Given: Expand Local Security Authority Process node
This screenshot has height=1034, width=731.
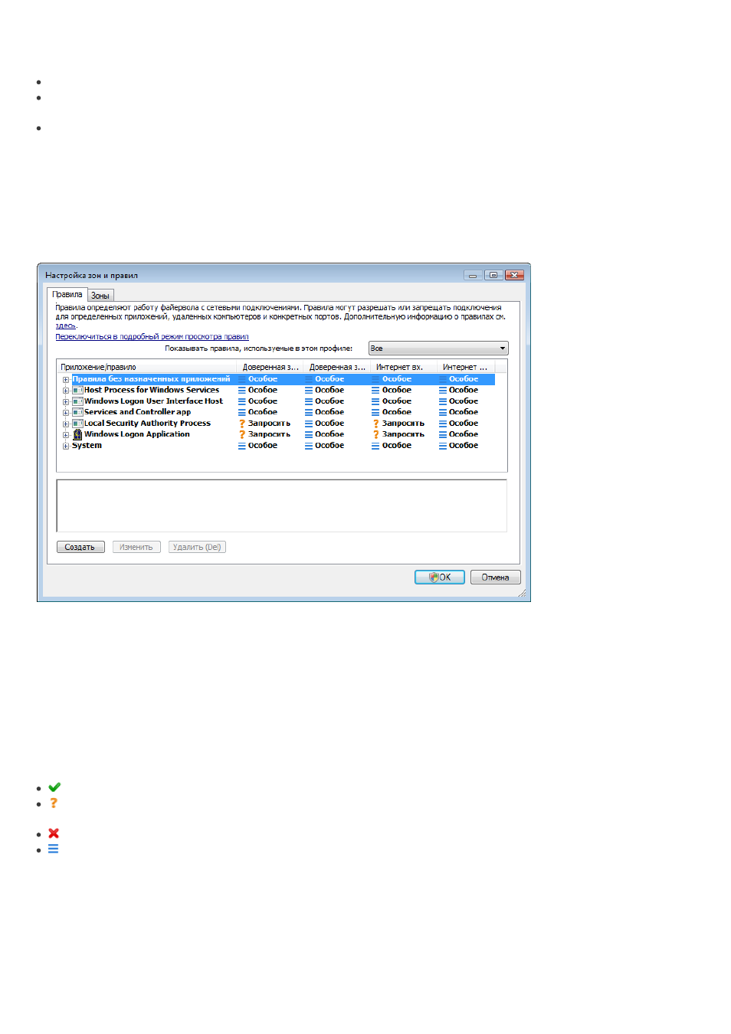Looking at the screenshot, I should coord(66,424).
